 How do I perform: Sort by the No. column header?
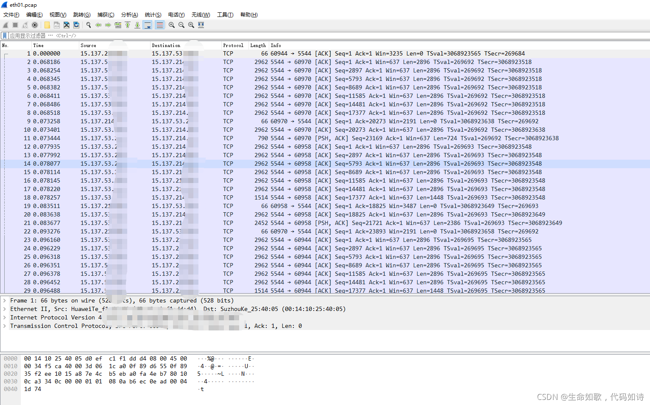point(16,45)
